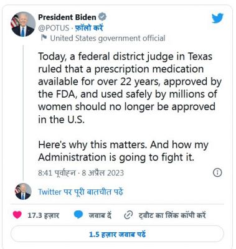Open the tweet info circle icon
The image size is (236, 249).
click(x=217, y=172)
